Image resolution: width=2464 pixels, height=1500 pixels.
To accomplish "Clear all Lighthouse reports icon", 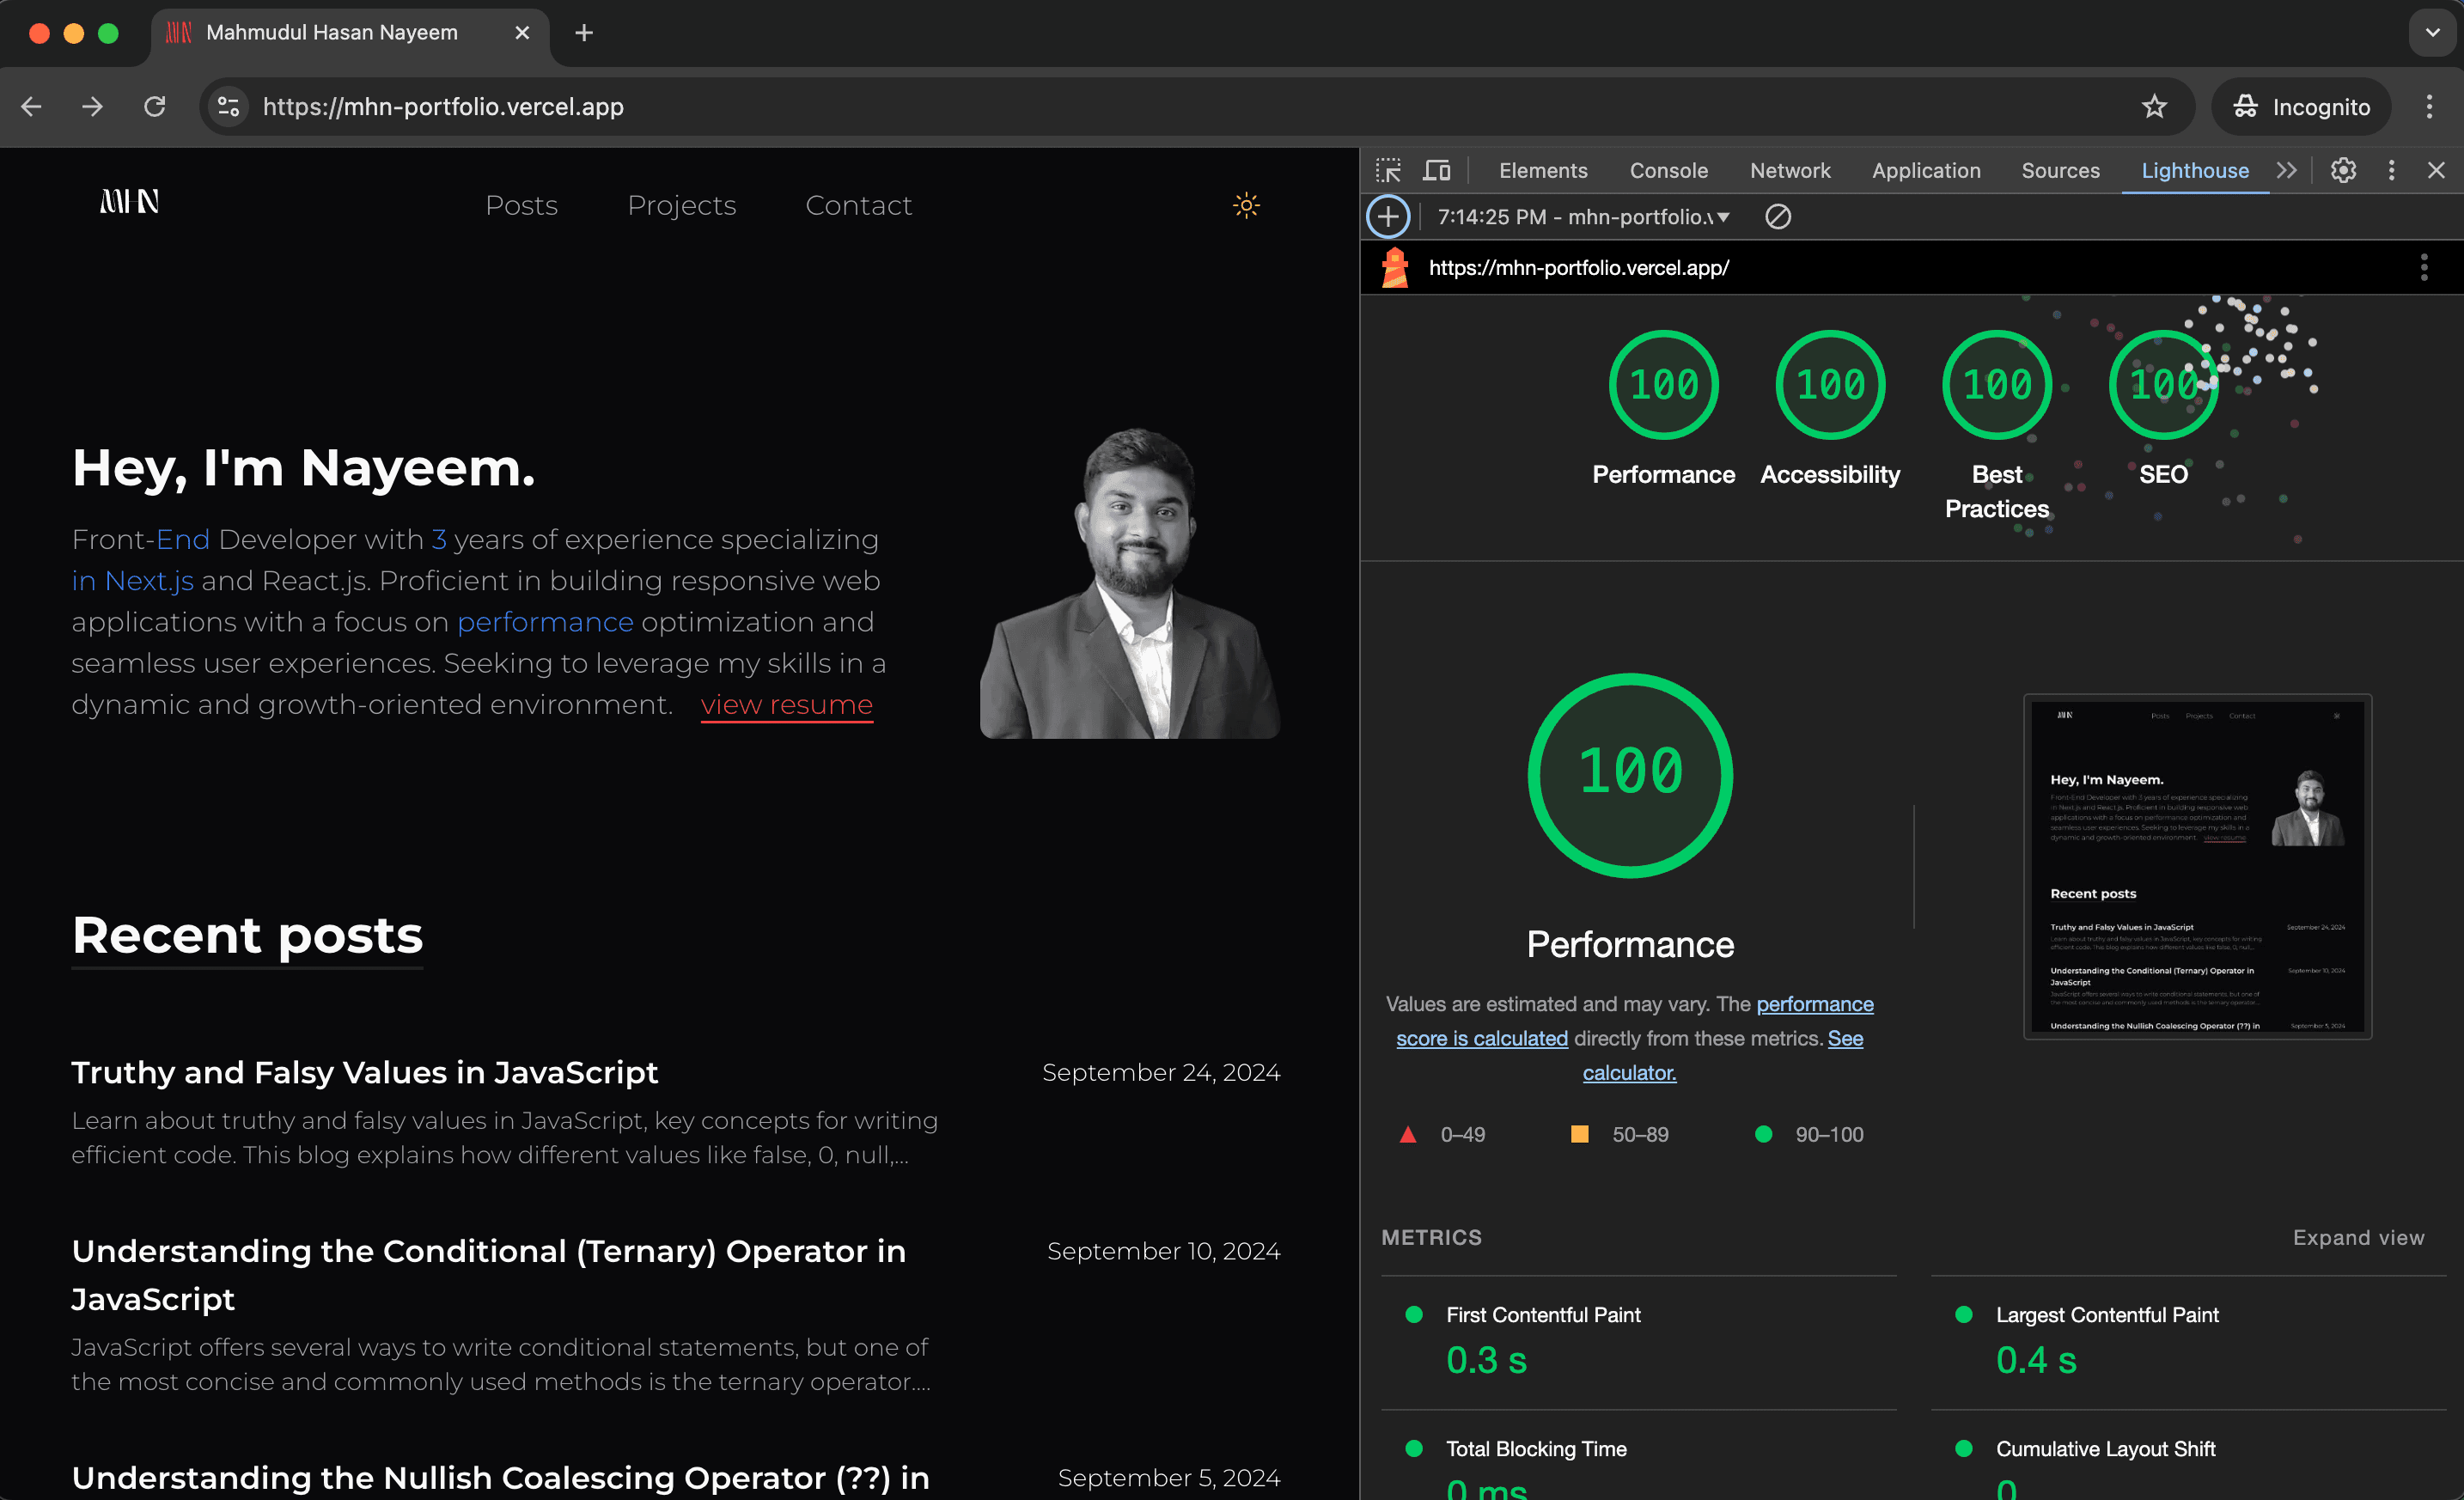I will 1777,216.
